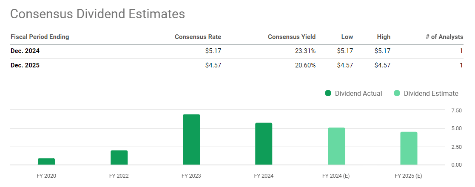Click the # of Analysts header
475x187 pixels.
tap(444, 37)
